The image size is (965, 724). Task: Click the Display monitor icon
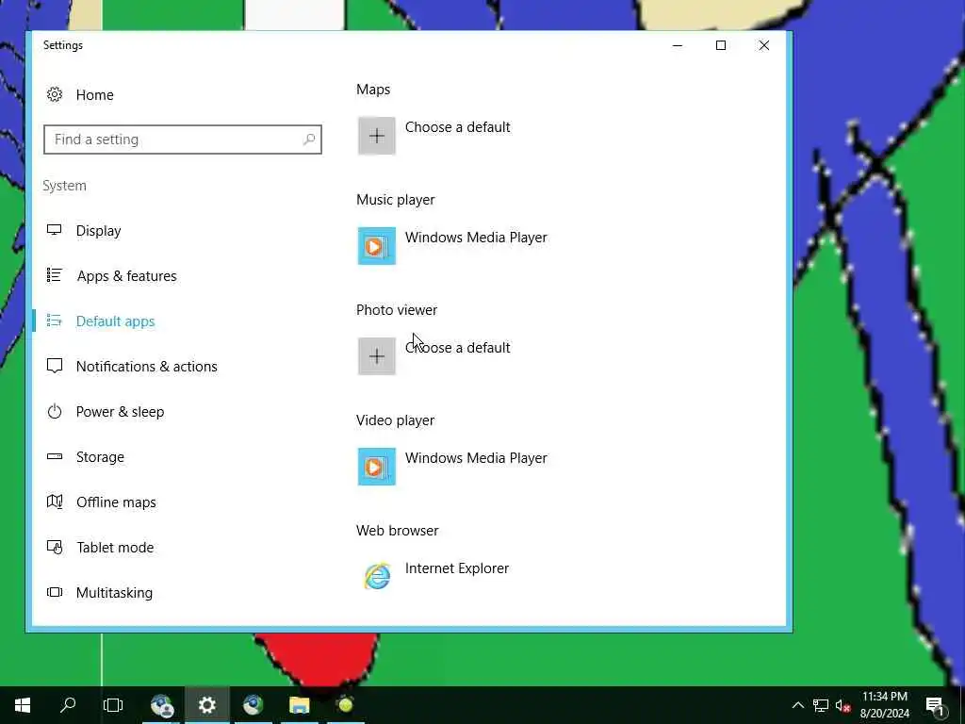coord(55,230)
